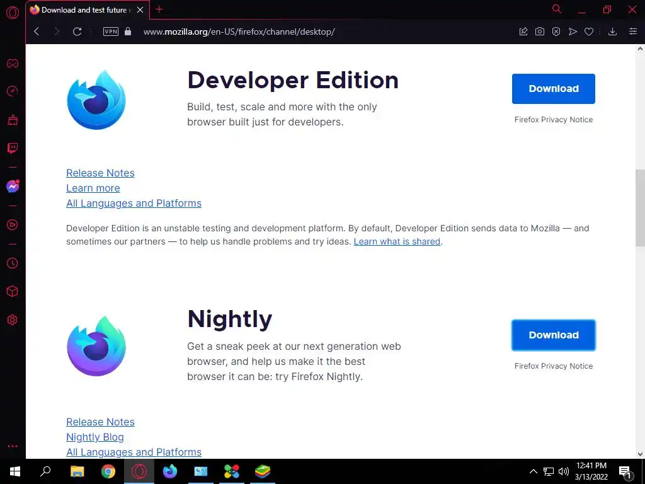
Task: Open Easy Setup menu icon
Action: coord(633,32)
